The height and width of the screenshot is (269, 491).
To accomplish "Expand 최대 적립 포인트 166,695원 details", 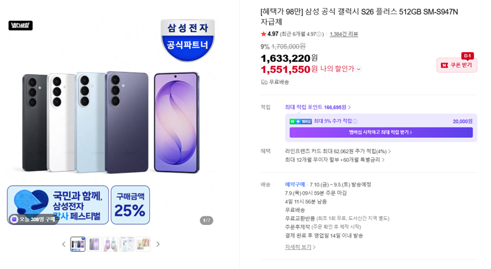I will point(317,107).
